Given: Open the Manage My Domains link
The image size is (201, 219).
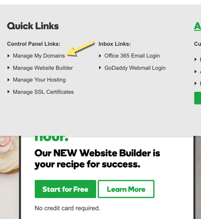Looking at the screenshot, I should [39, 56].
